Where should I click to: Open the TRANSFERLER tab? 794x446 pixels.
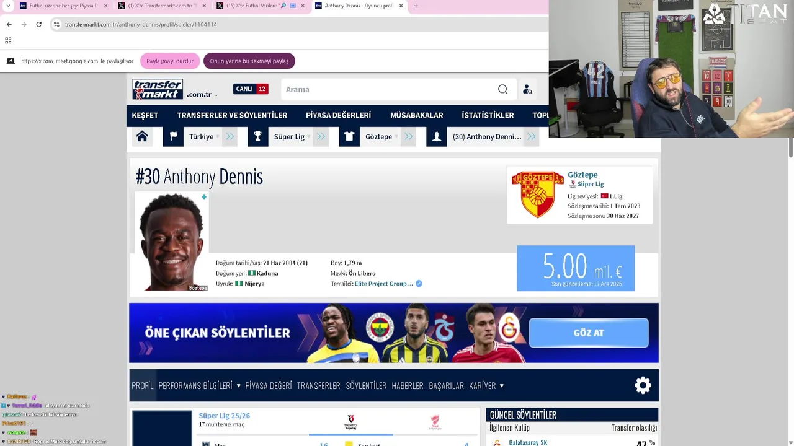(x=318, y=386)
